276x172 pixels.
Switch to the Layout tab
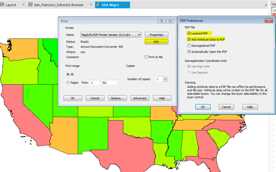click(11, 5)
